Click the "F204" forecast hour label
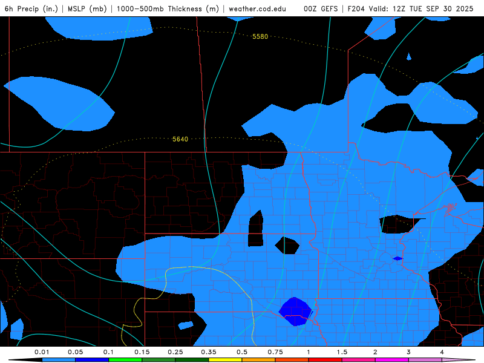 click(356, 8)
